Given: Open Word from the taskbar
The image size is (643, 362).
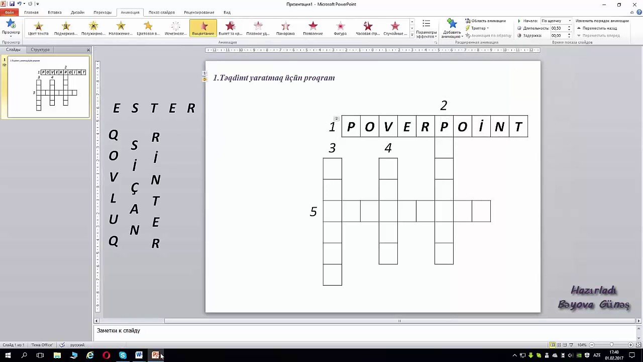Looking at the screenshot, I should click(x=139, y=355).
